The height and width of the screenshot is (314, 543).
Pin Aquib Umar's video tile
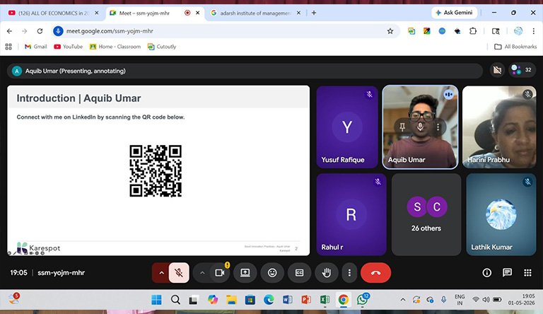pyautogui.click(x=402, y=127)
